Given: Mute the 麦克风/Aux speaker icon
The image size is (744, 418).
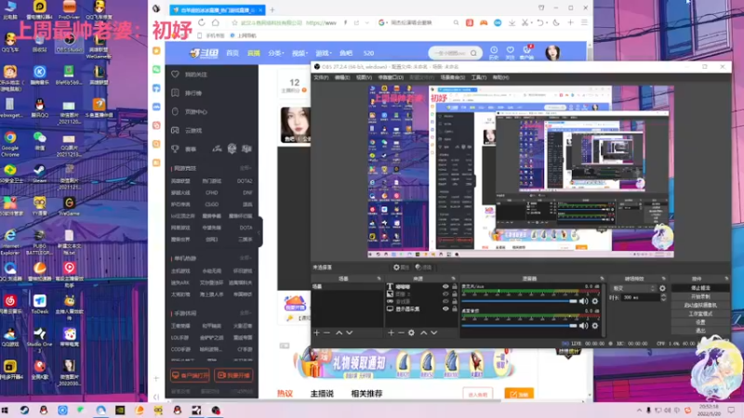Looking at the screenshot, I should tap(584, 301).
